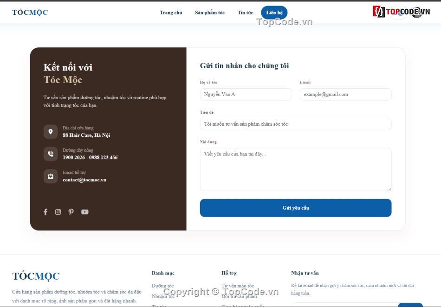Click the textarea resize handle corner

[x=389, y=189]
